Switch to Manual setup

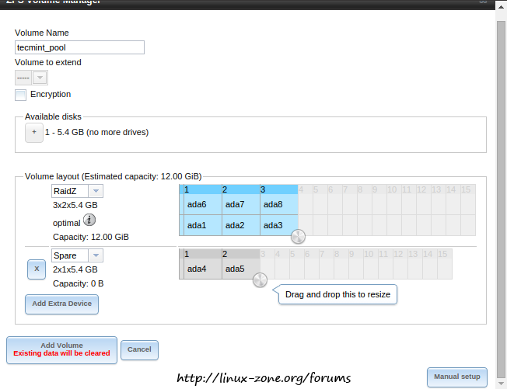(x=456, y=377)
